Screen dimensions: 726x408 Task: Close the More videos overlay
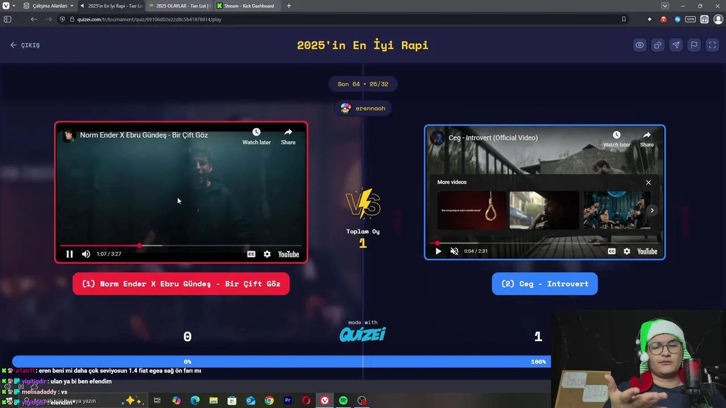click(x=648, y=182)
